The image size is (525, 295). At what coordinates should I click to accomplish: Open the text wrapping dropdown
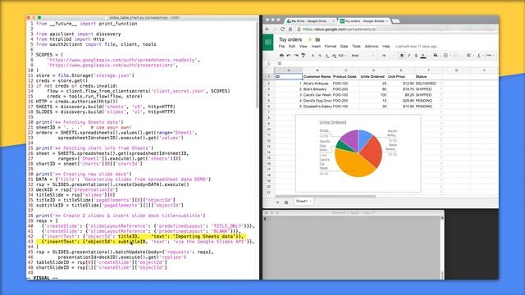[490, 56]
